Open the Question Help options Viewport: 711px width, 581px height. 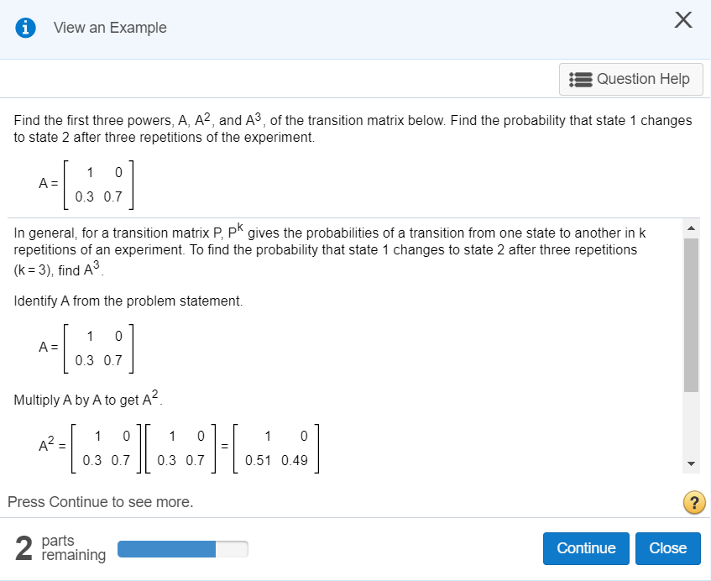coord(631,79)
